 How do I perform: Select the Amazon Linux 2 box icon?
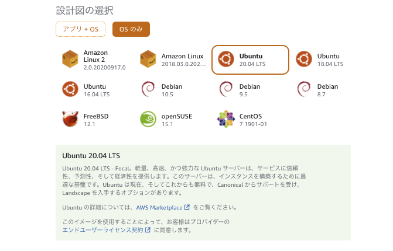[70, 60]
